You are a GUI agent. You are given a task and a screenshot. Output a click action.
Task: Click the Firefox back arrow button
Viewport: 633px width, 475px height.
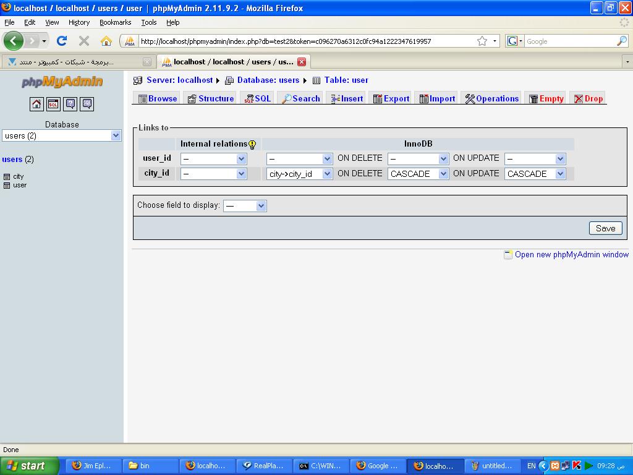pos(14,41)
